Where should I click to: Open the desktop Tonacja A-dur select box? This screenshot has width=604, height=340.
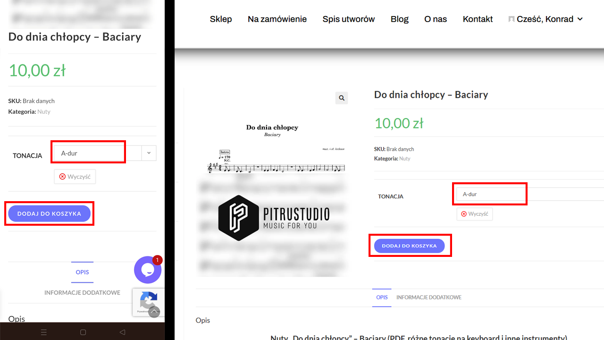[x=489, y=194]
